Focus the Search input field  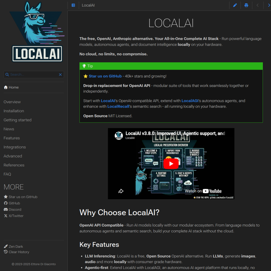click(34, 75)
